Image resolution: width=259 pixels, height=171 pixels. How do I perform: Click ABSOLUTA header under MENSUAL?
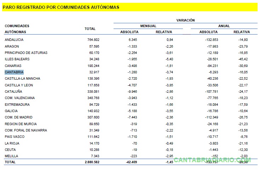click(129, 32)
